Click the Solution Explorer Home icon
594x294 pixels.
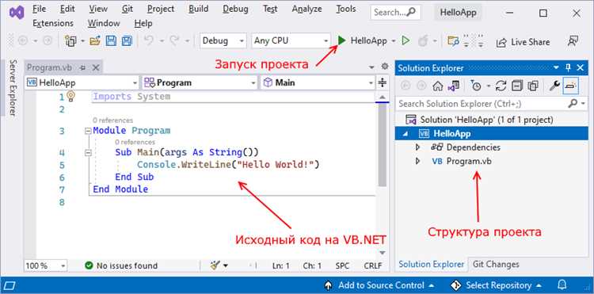click(x=437, y=86)
